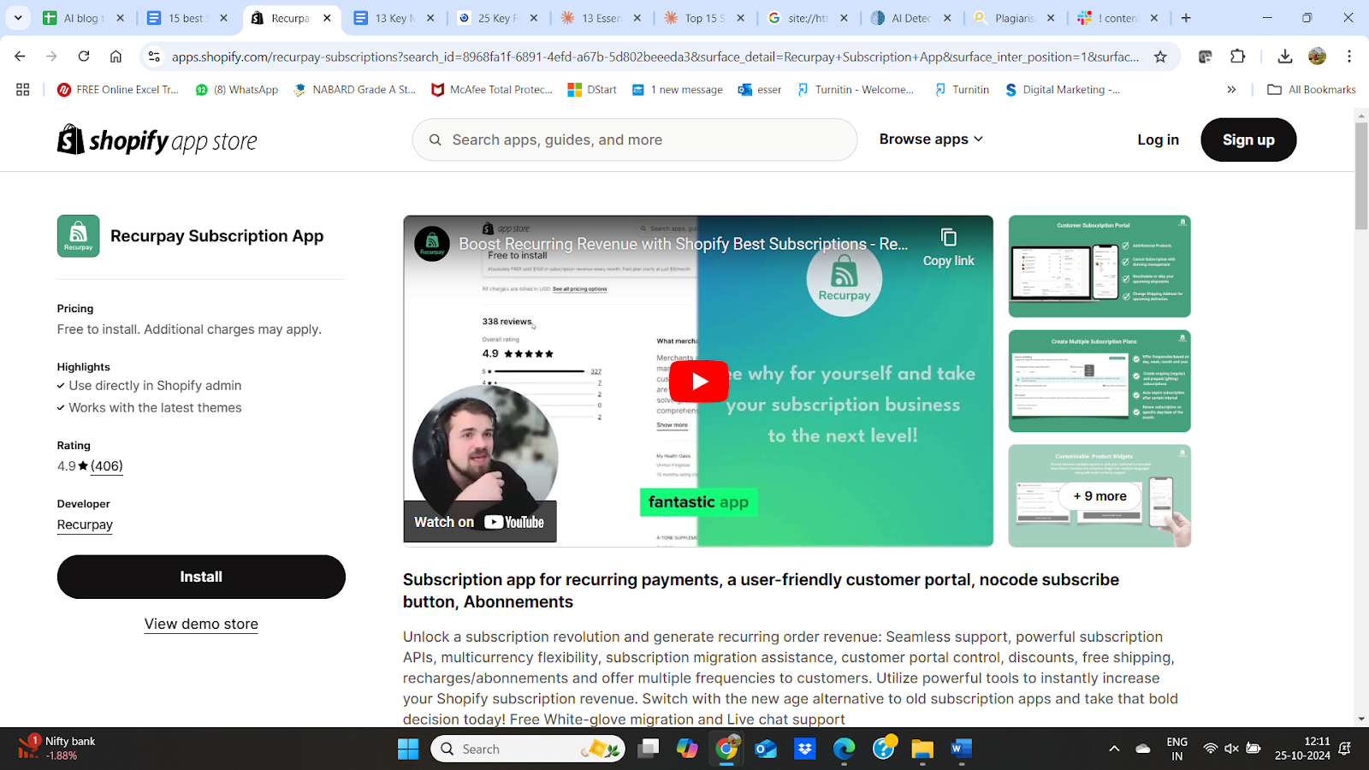This screenshot has width=1369, height=770.
Task: Click the Shopify app store logo
Action: 157,140
